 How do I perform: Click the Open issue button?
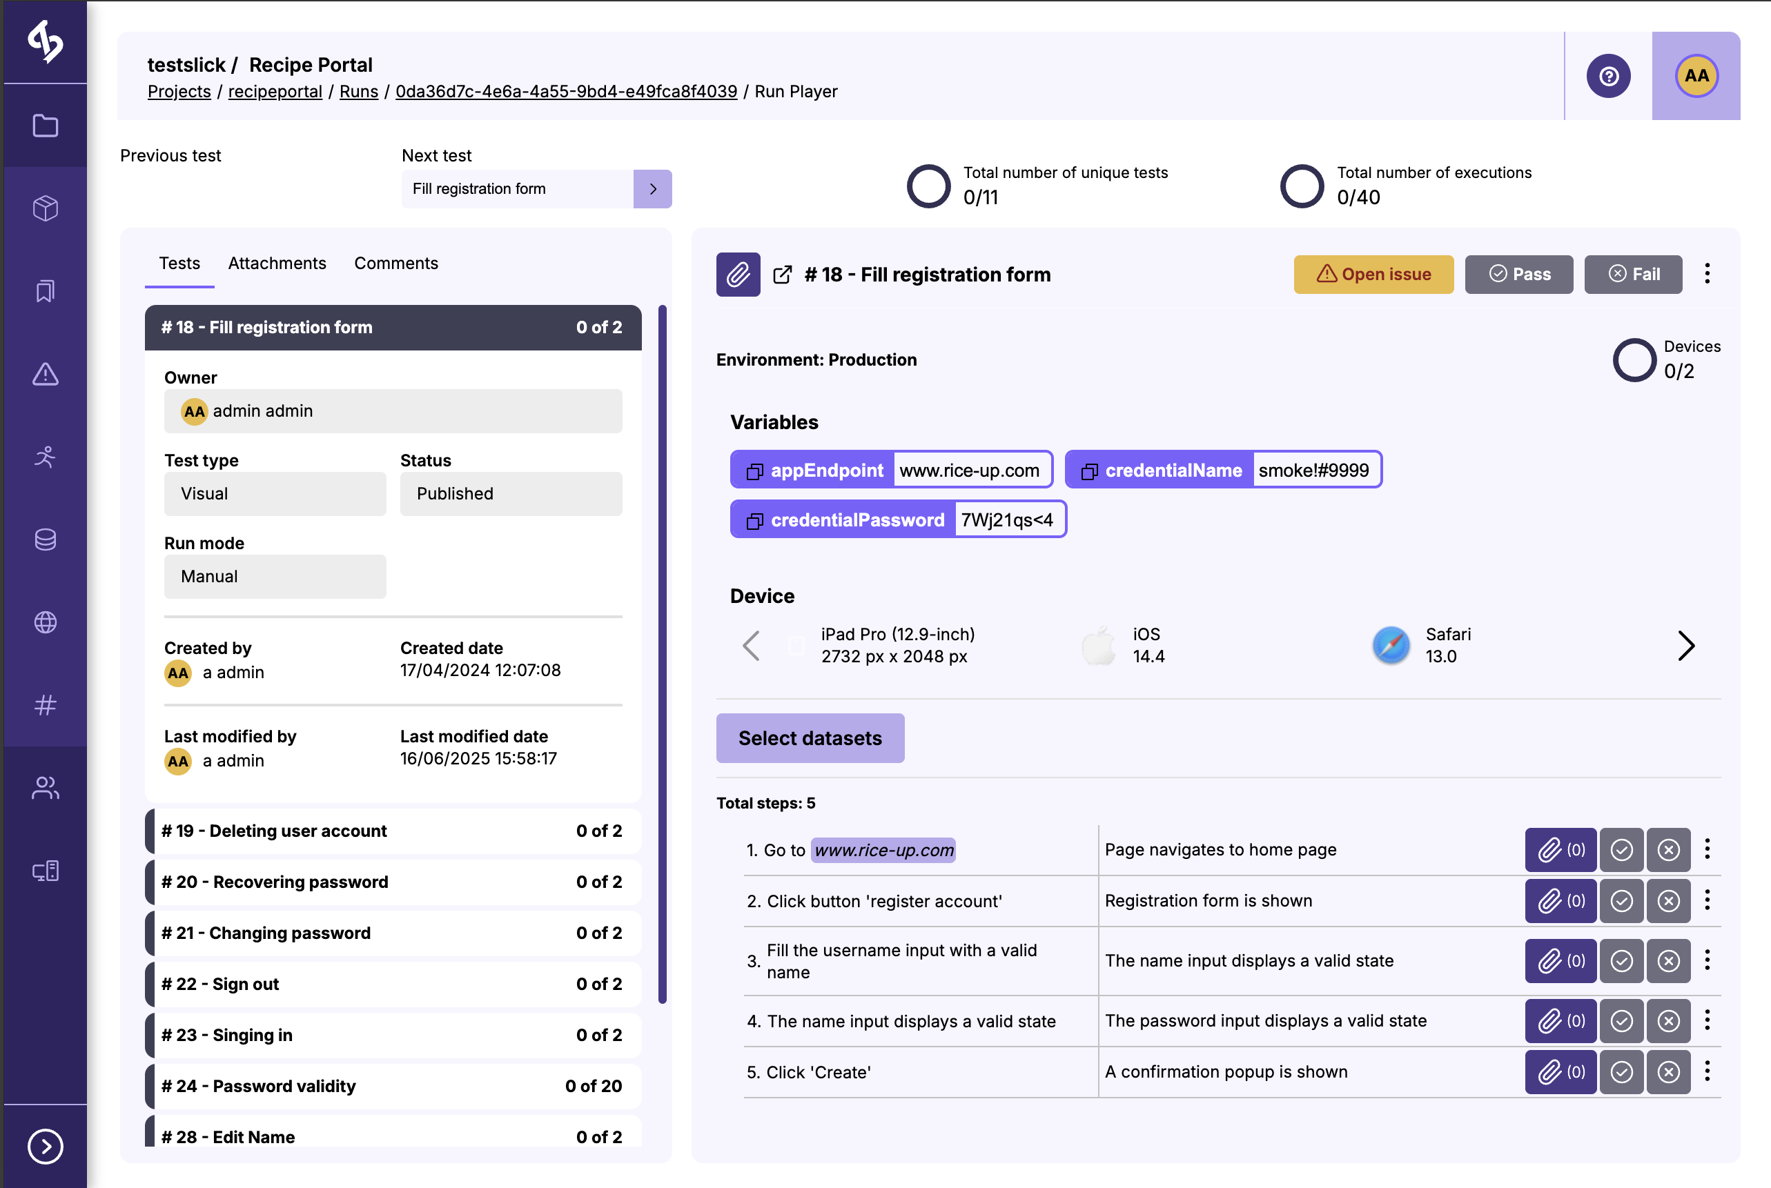(x=1373, y=275)
